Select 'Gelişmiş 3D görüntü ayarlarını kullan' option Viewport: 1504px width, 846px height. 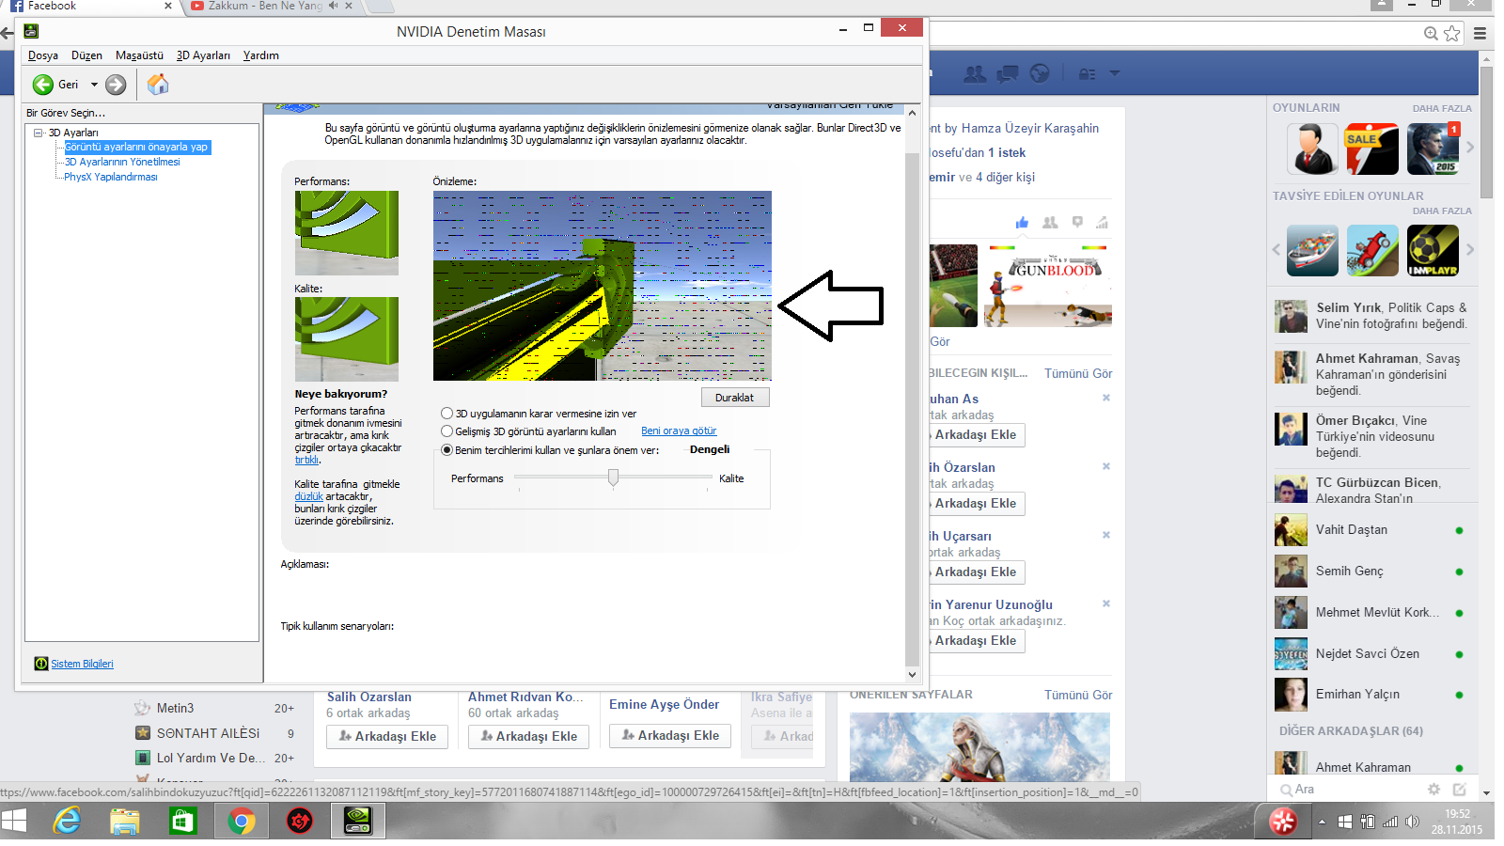(447, 431)
